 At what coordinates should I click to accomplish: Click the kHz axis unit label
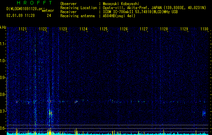click(x=3, y=27)
